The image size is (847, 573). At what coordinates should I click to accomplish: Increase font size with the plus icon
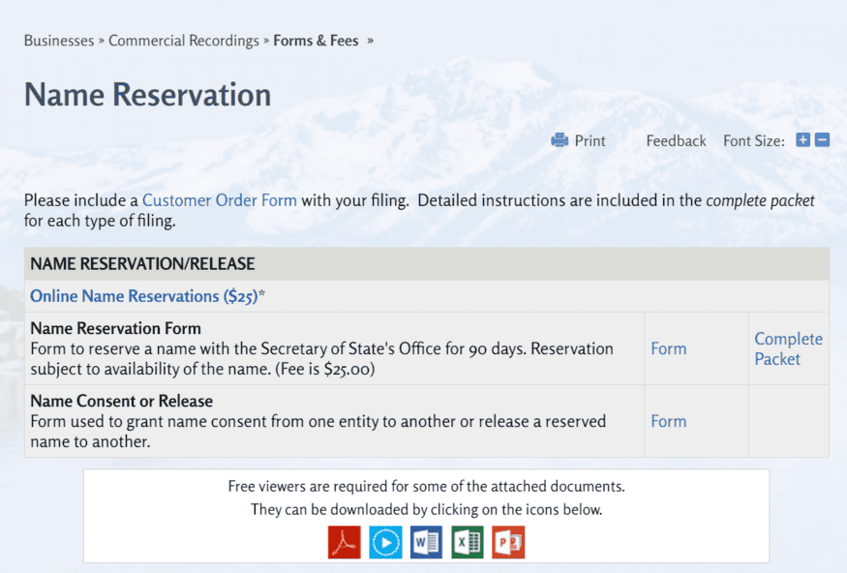point(802,140)
